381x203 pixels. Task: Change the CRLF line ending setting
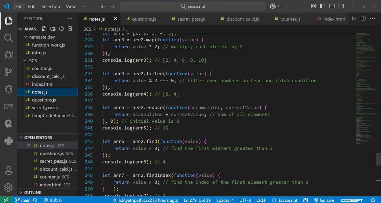[261, 200]
